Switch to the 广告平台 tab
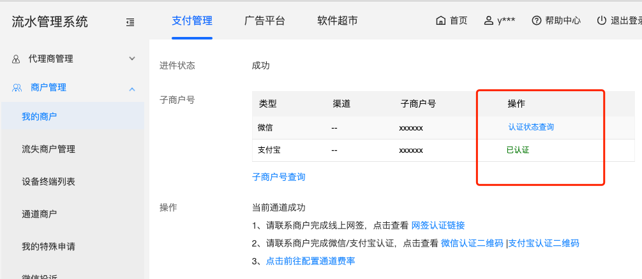This screenshot has width=642, height=279. tap(264, 20)
